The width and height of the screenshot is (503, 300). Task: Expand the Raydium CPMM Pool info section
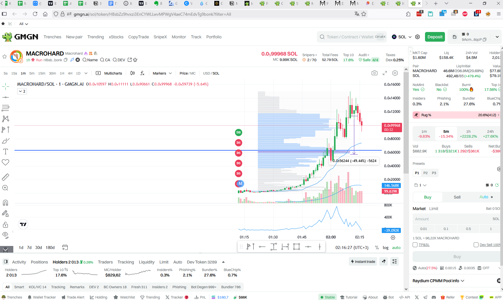[x=438, y=281]
